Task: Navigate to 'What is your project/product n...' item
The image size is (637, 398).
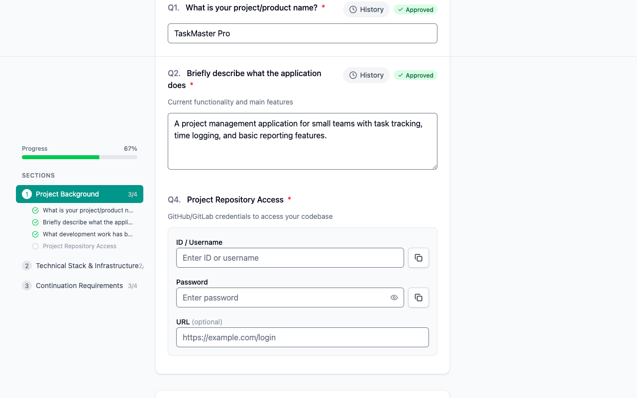Action: pos(88,210)
